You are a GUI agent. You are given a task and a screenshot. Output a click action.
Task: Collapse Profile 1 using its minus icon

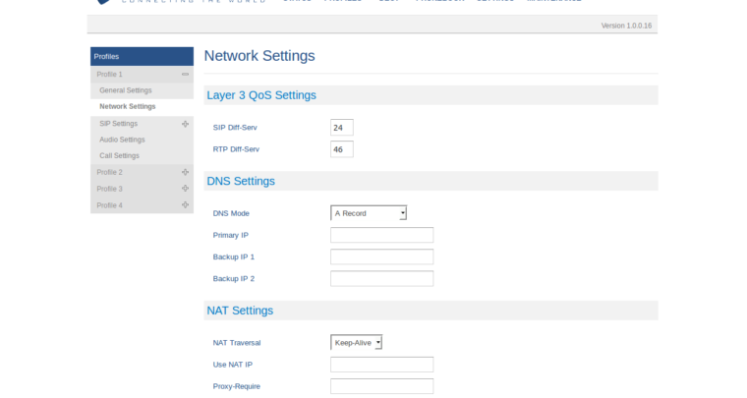[x=185, y=75]
